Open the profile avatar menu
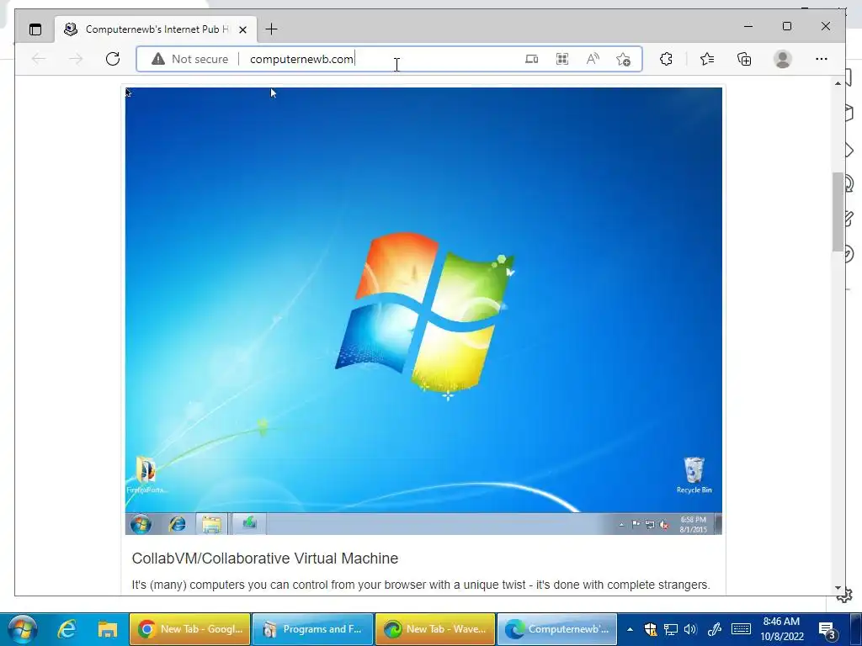862x646 pixels. click(x=782, y=59)
